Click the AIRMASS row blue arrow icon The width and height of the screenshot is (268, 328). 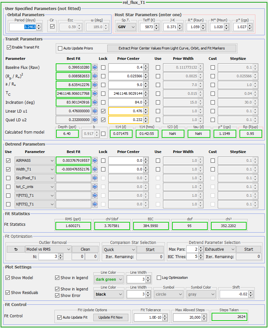(95, 160)
